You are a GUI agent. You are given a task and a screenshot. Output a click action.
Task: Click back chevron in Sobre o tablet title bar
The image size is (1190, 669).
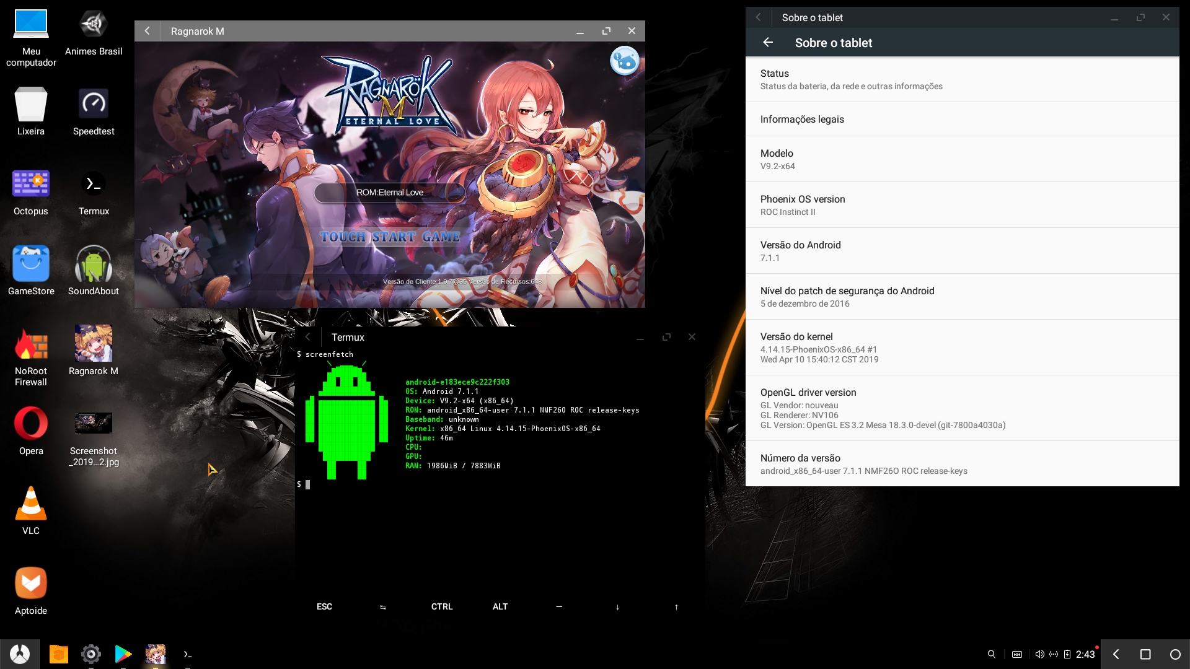(x=759, y=17)
